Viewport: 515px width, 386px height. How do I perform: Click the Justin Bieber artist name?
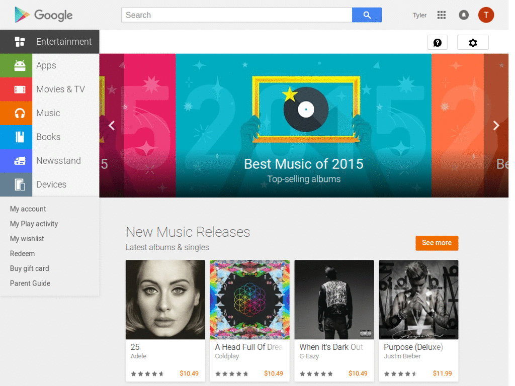[402, 356]
